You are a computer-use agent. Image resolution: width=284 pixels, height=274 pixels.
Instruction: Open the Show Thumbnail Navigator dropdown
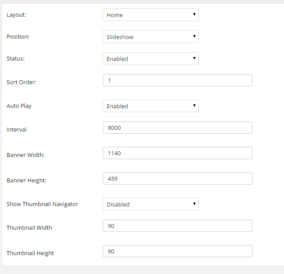pos(150,204)
